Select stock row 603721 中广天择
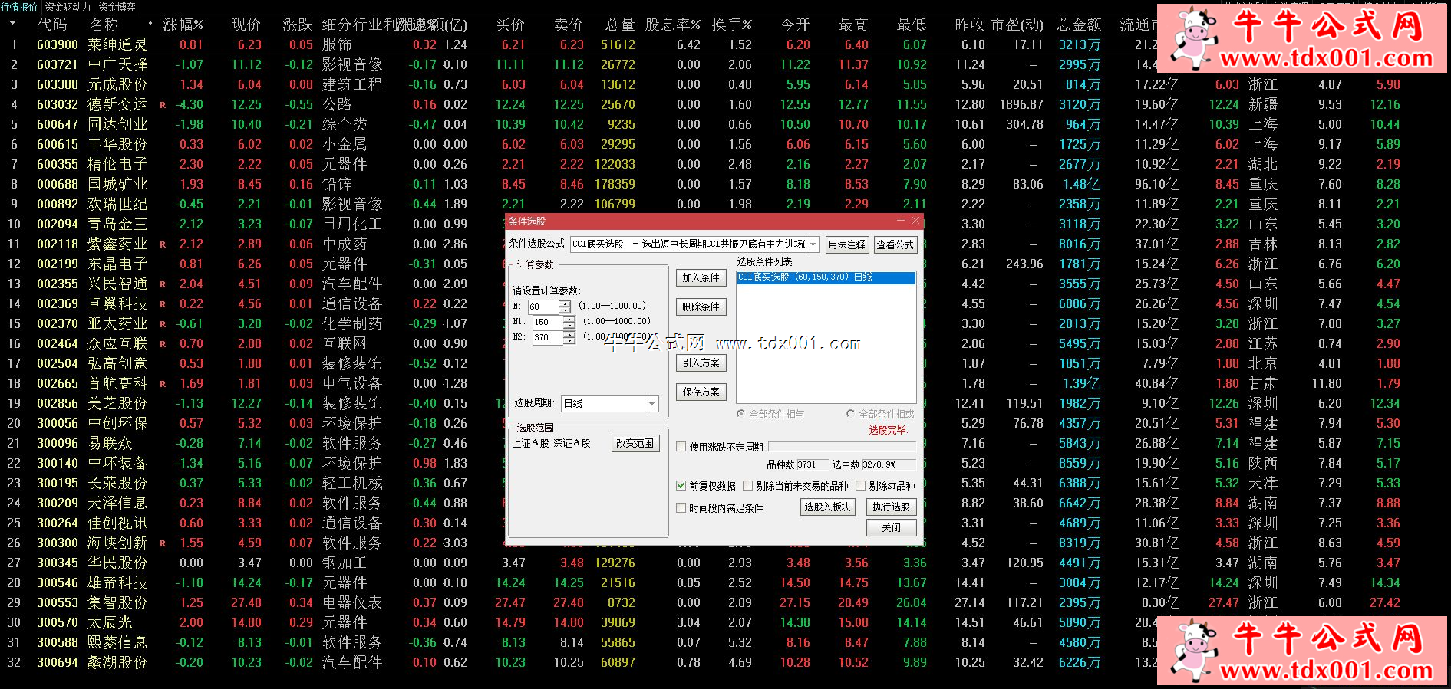1451x689 pixels. (92, 65)
